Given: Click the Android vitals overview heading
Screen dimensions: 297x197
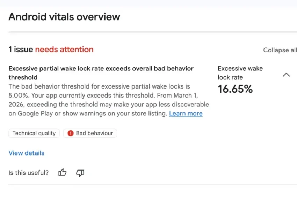Looking at the screenshot, I should (64, 17).
